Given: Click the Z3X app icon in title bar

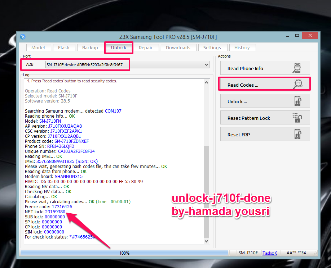Looking at the screenshot, I should point(23,37).
